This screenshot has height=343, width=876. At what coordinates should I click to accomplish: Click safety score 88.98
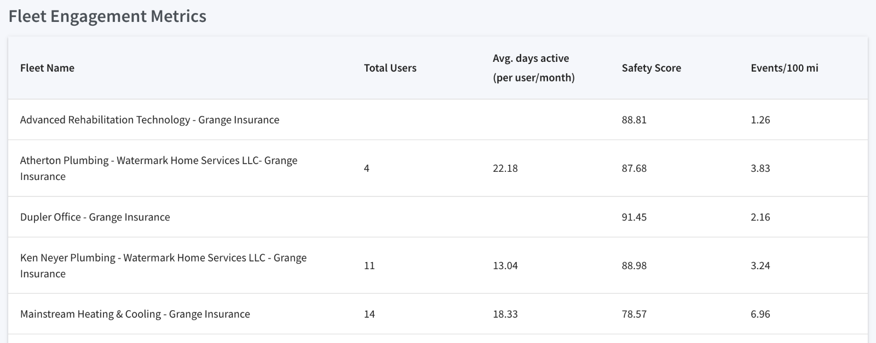point(634,266)
